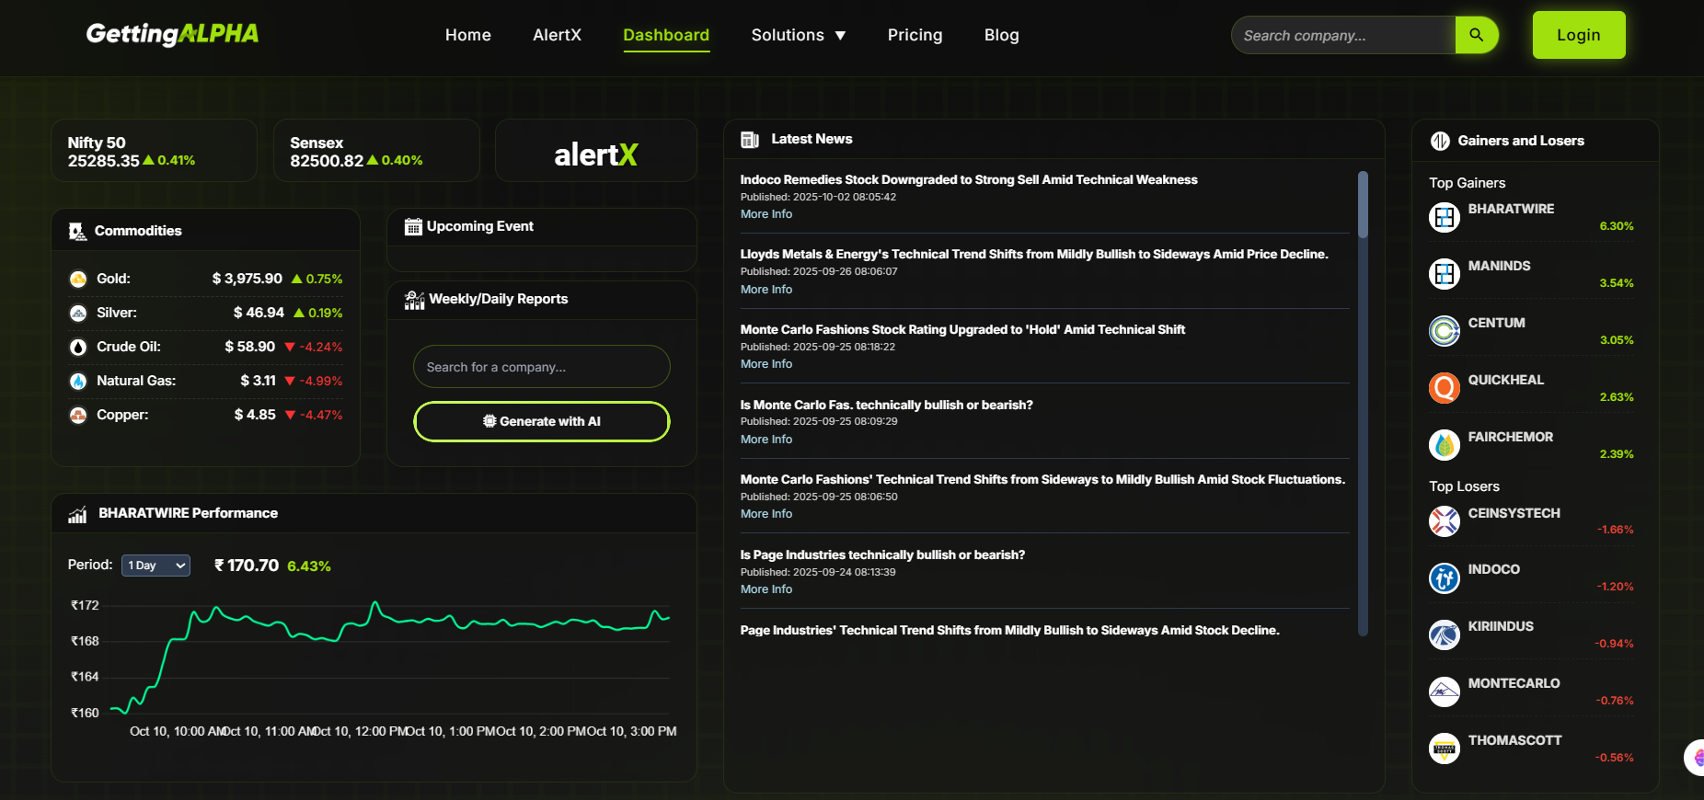
Task: Click the Crude Oil -4.24% change
Action: coord(314,347)
